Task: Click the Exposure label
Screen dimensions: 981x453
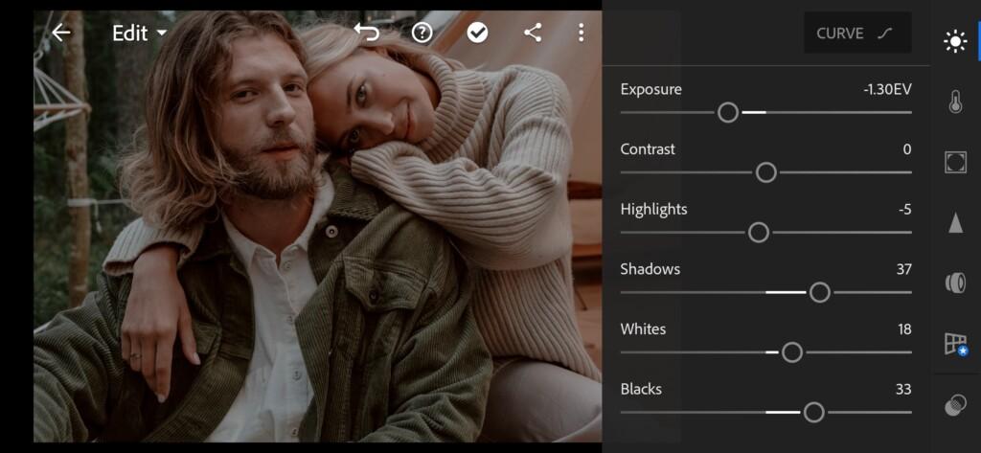Action: (650, 89)
